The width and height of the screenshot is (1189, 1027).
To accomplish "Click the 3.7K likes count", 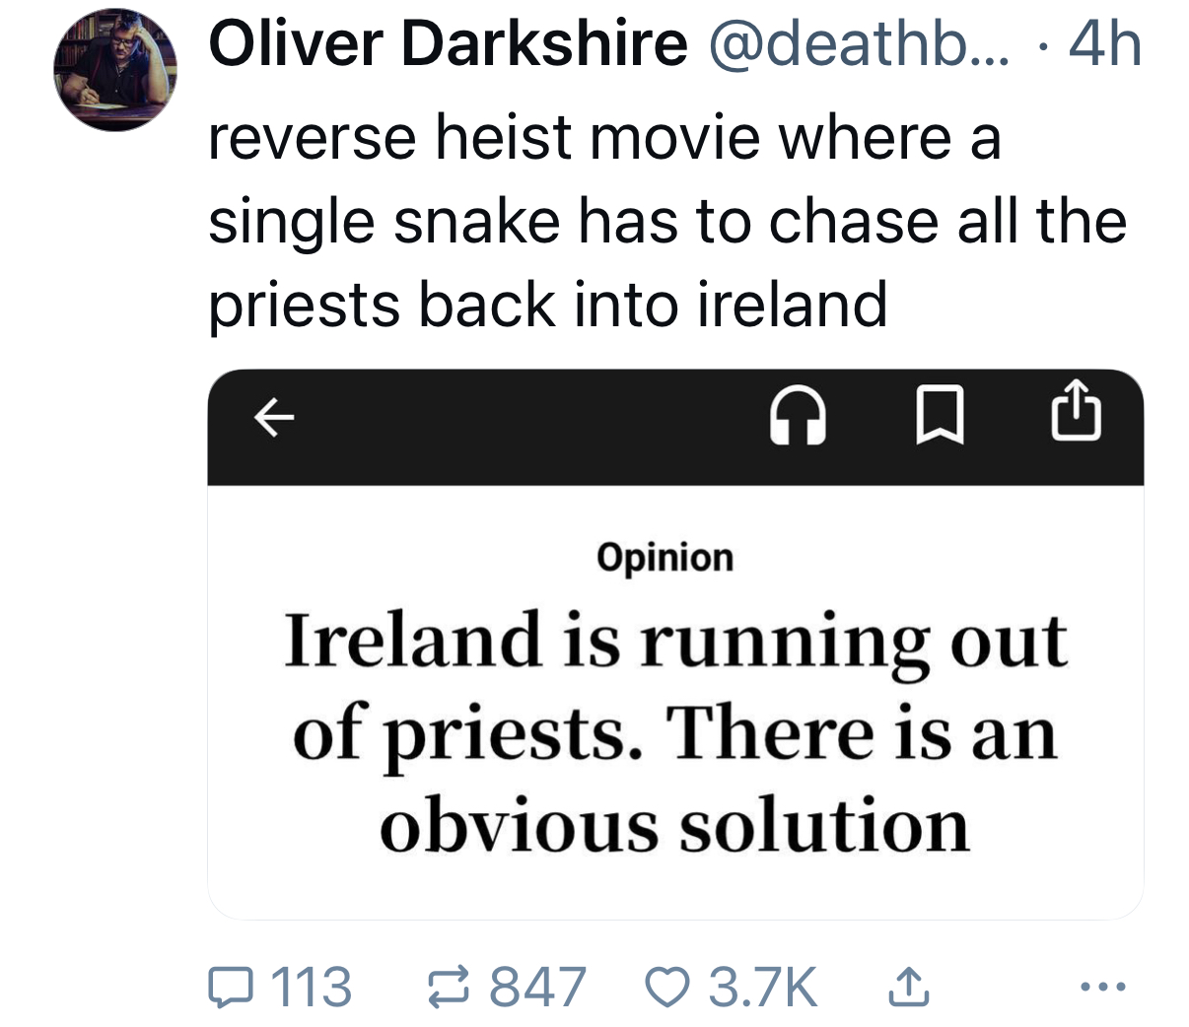I will (x=762, y=988).
